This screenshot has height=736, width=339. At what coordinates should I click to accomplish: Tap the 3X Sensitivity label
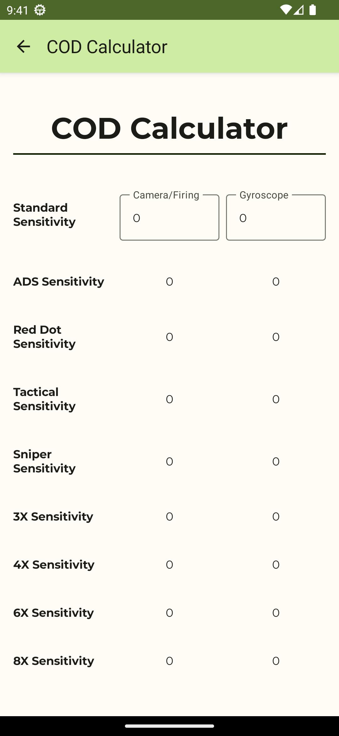[x=53, y=516]
